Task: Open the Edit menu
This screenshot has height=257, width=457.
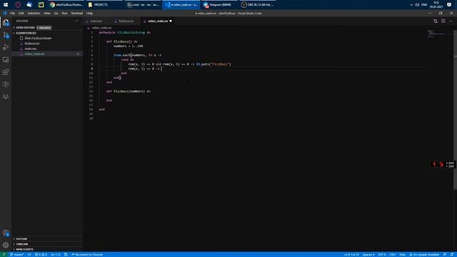Action: click(x=21, y=13)
